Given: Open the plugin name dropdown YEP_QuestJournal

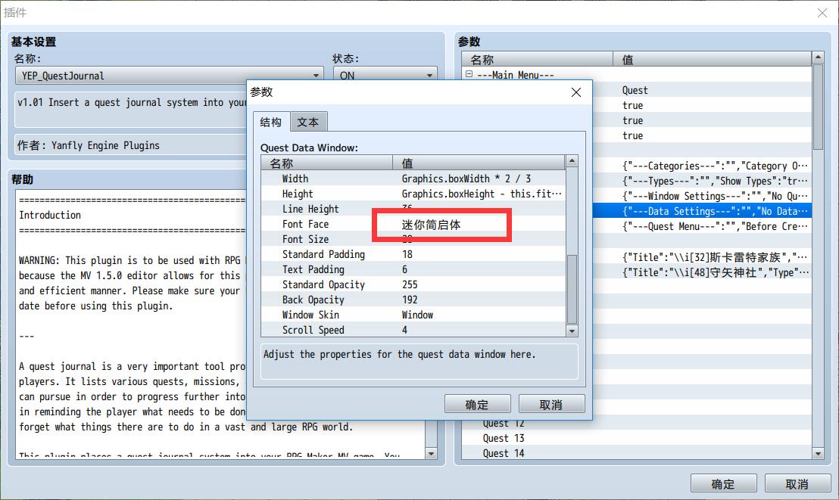Looking at the screenshot, I should coord(169,76).
